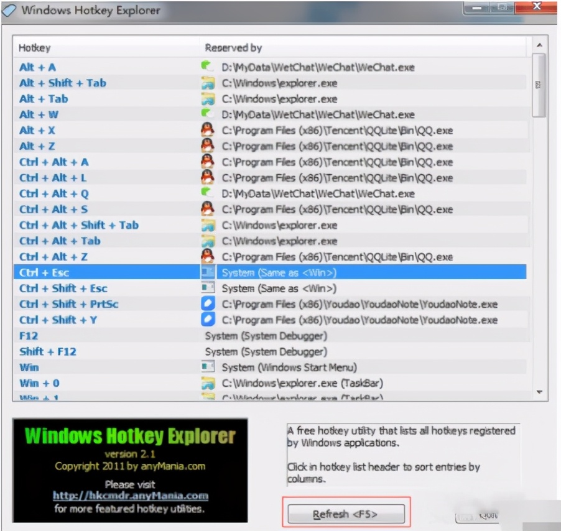
Task: Click the system icon in the Win row
Action: (x=208, y=367)
